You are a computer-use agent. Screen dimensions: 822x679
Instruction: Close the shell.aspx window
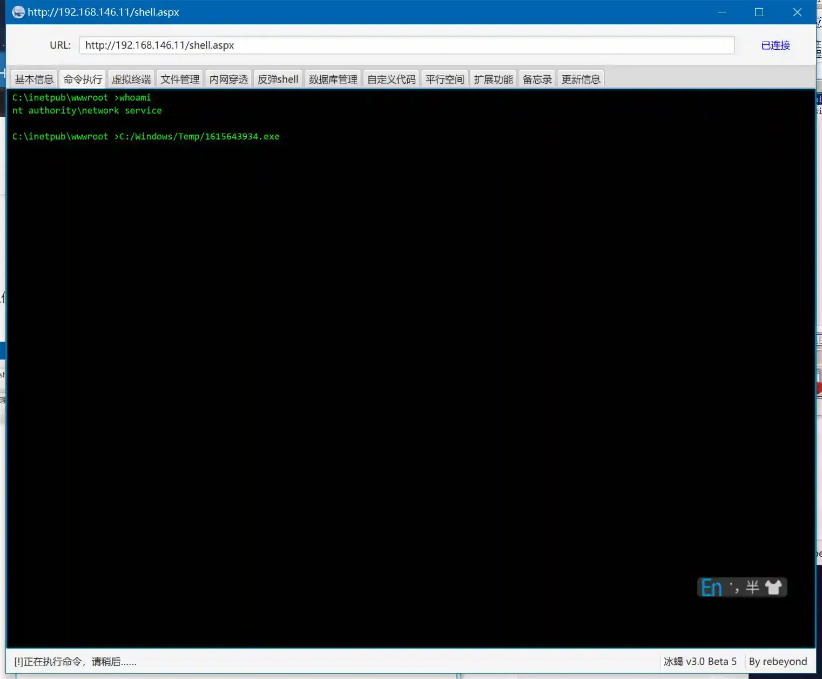click(797, 12)
